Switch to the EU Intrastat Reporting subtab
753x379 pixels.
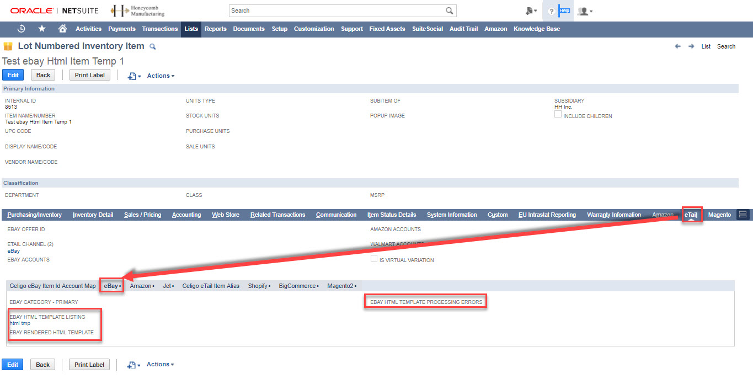[x=547, y=215]
